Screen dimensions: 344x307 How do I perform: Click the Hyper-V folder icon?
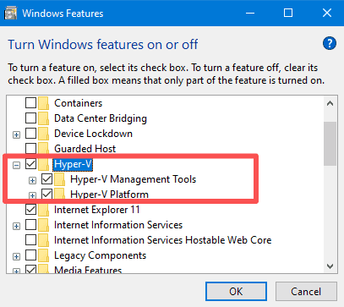tap(44, 164)
